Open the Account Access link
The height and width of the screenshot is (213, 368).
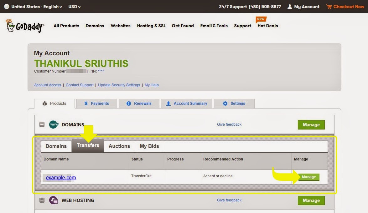tap(47, 85)
